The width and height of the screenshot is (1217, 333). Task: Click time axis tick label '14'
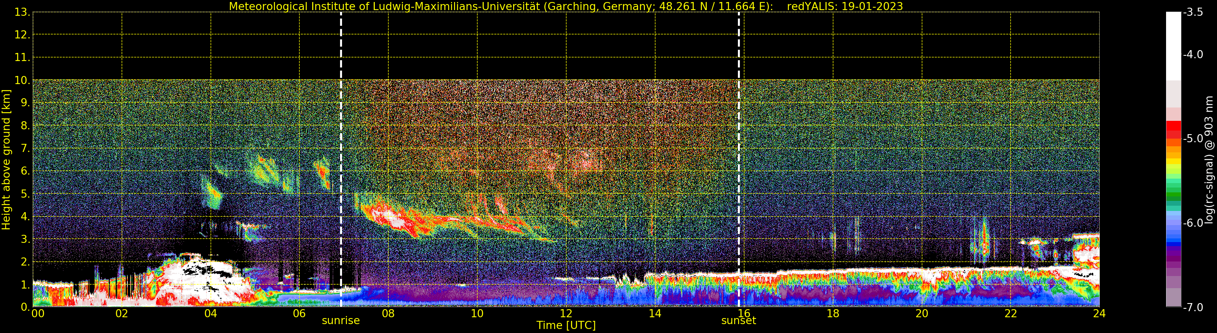pyautogui.click(x=655, y=314)
